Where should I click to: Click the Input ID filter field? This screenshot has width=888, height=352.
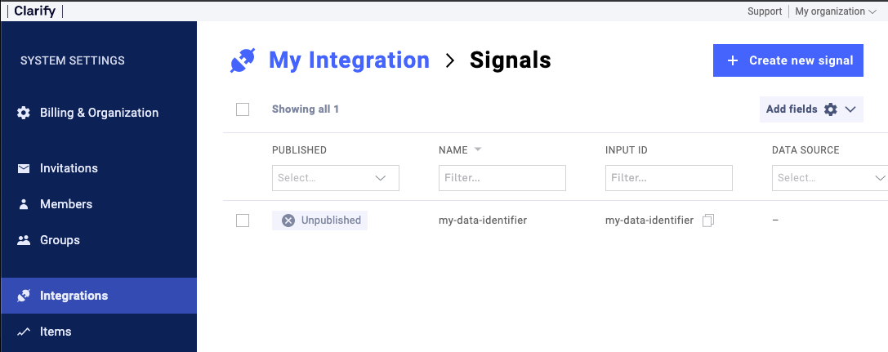click(x=668, y=178)
